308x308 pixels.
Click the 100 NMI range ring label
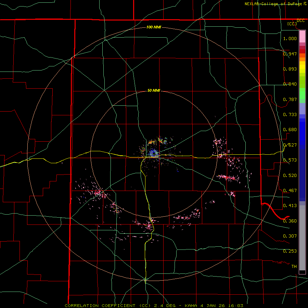tap(154, 27)
